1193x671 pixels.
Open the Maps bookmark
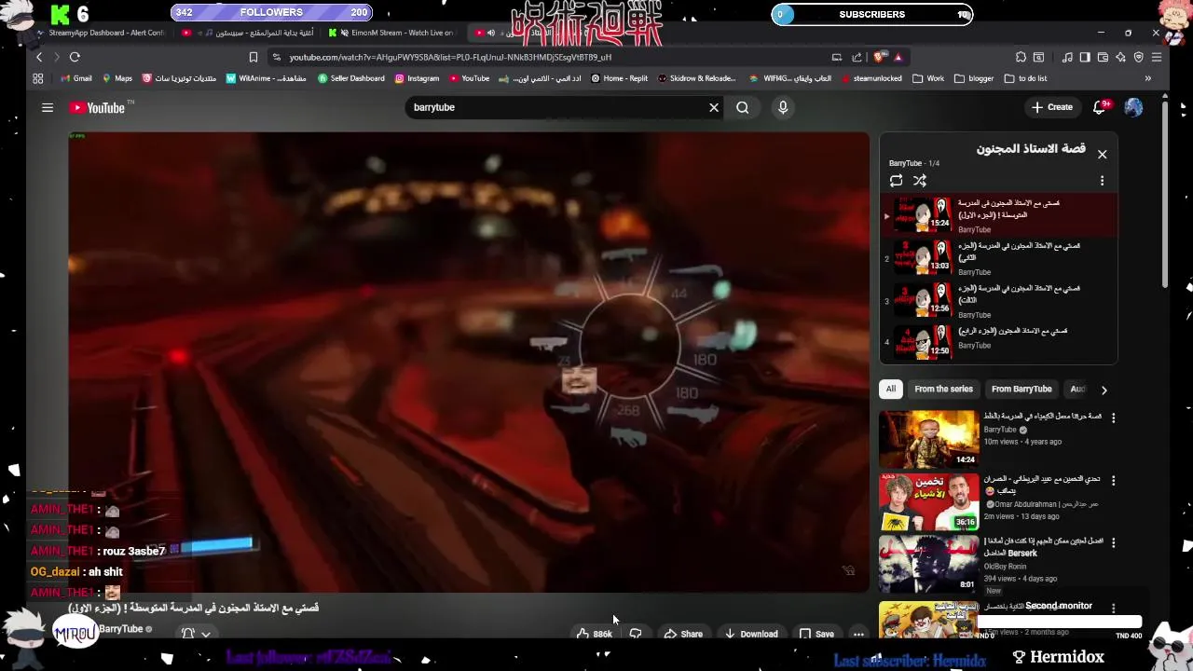pos(117,78)
